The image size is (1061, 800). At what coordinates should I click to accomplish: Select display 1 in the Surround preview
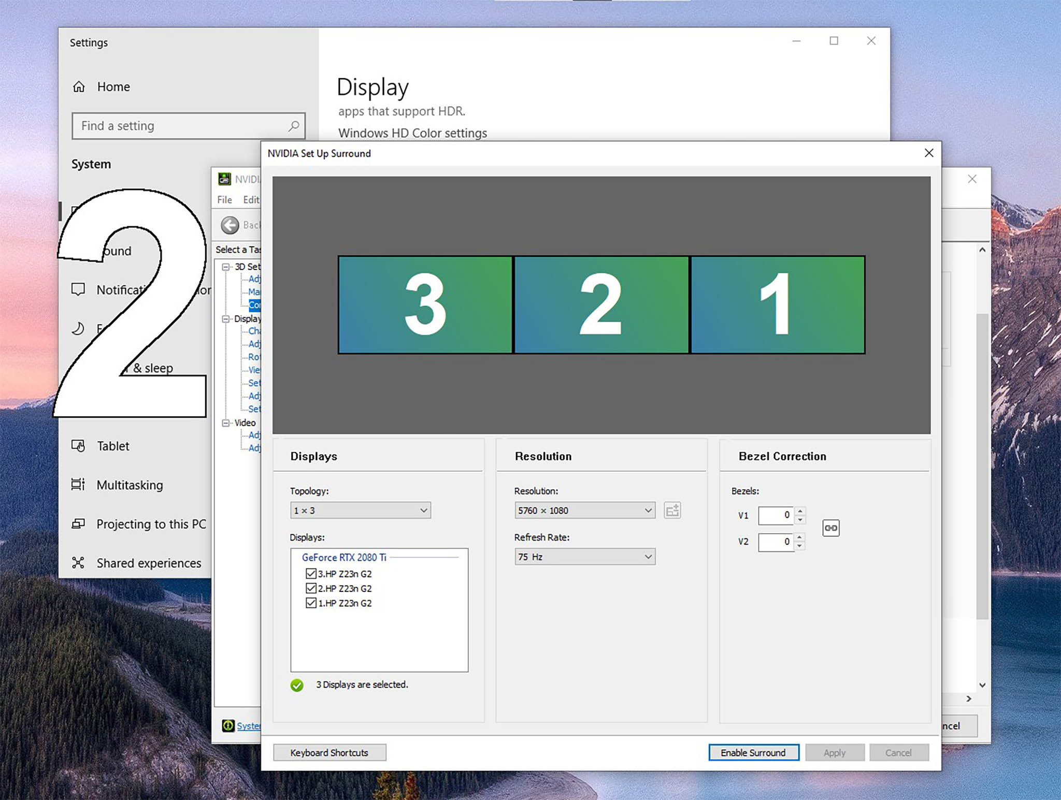pyautogui.click(x=778, y=304)
